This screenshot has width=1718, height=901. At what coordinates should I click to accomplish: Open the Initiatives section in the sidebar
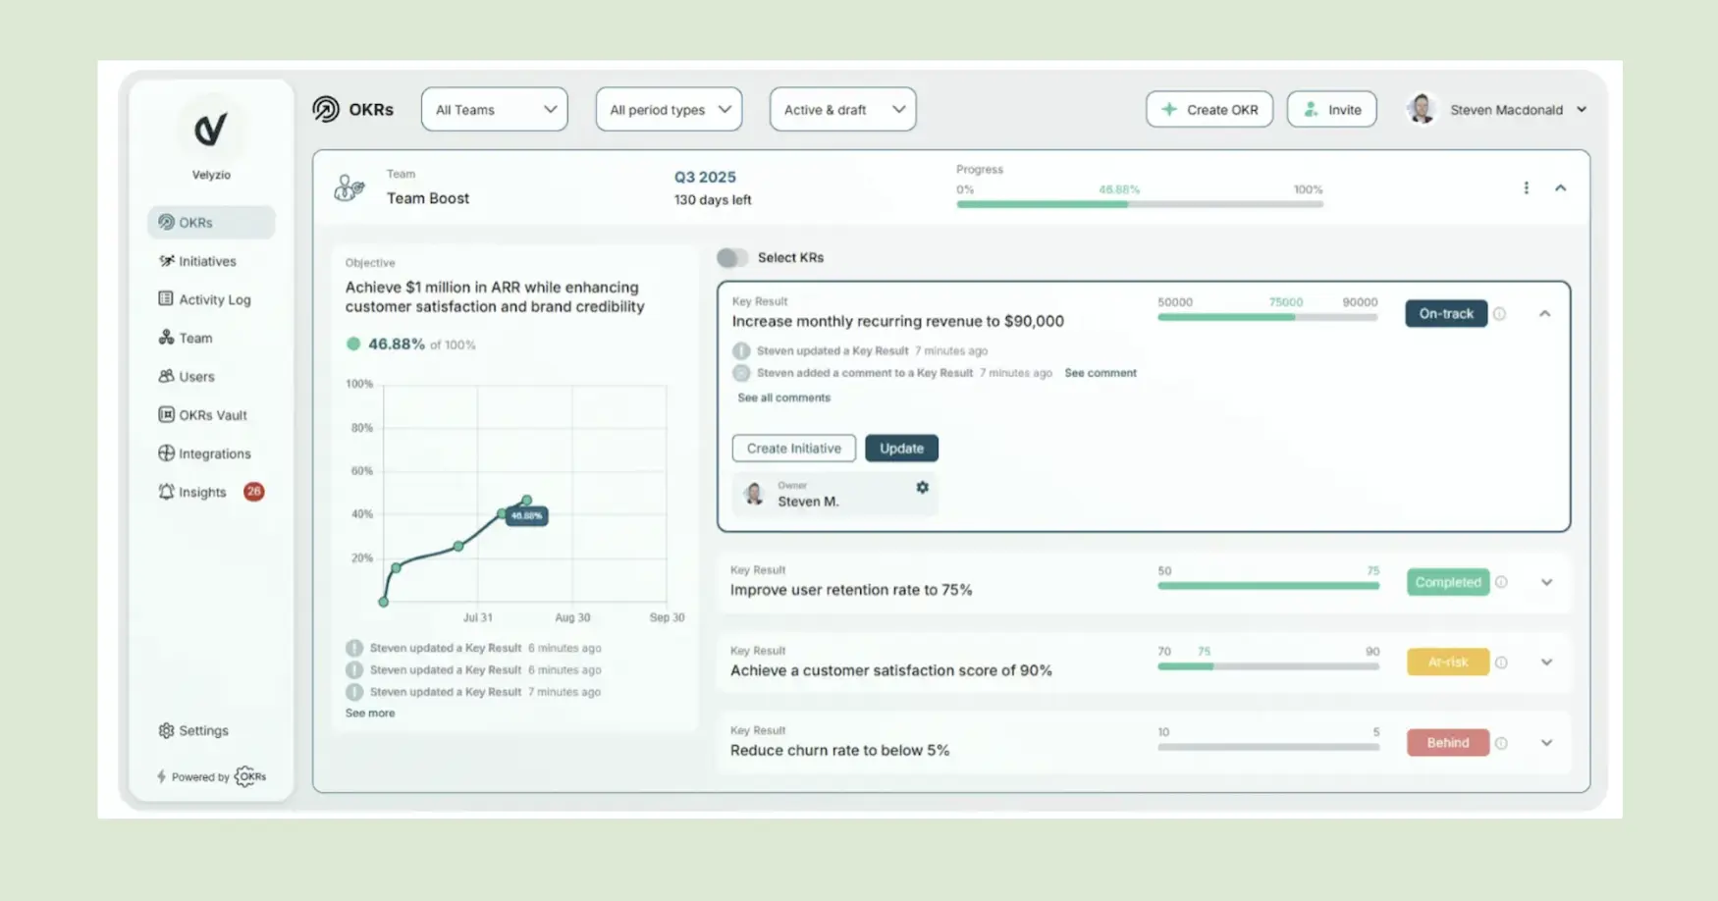(207, 260)
